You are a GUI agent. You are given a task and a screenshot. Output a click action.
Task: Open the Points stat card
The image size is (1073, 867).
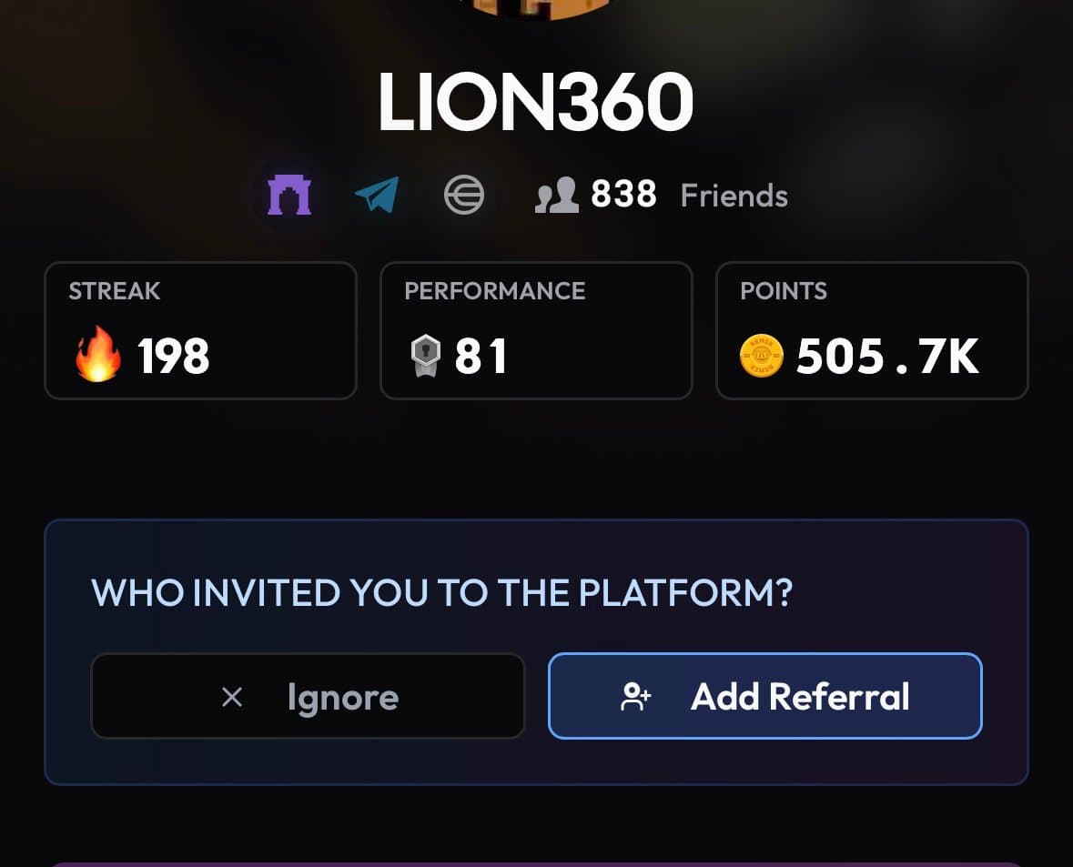click(x=872, y=330)
